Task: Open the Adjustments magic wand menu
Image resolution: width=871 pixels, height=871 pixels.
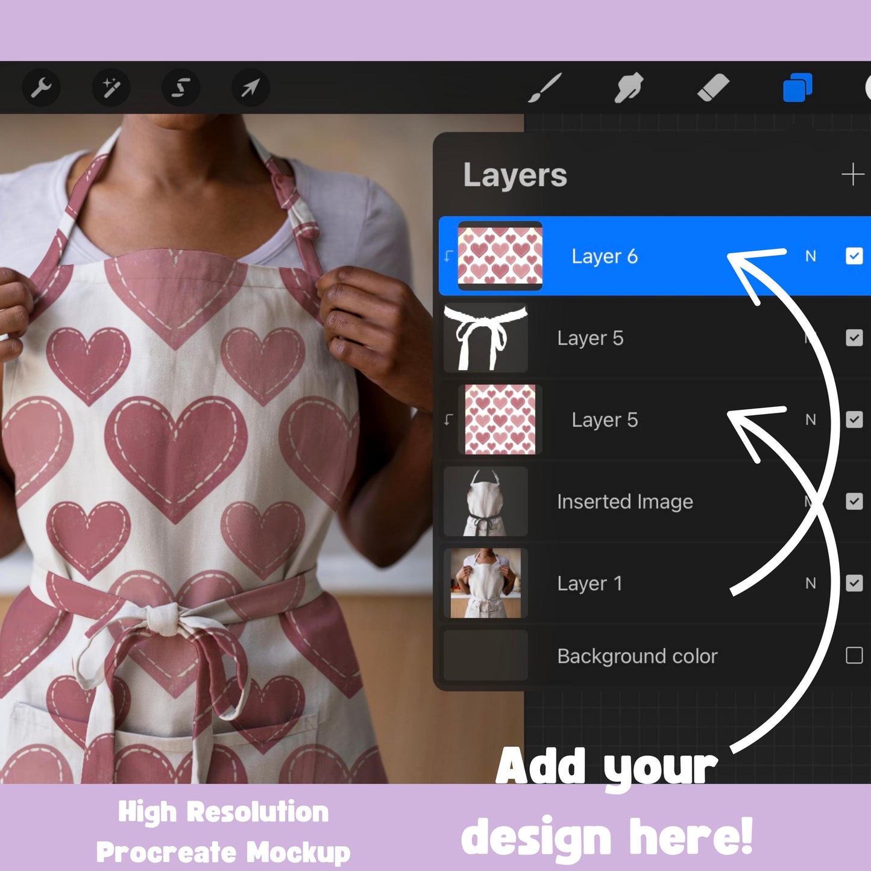Action: (x=110, y=87)
